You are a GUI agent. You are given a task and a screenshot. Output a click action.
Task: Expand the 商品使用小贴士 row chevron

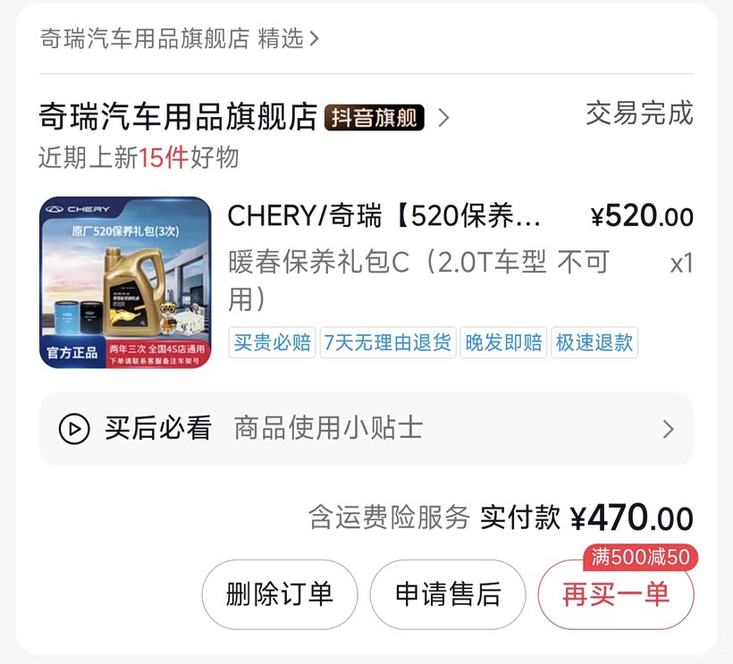pyautogui.click(x=668, y=430)
